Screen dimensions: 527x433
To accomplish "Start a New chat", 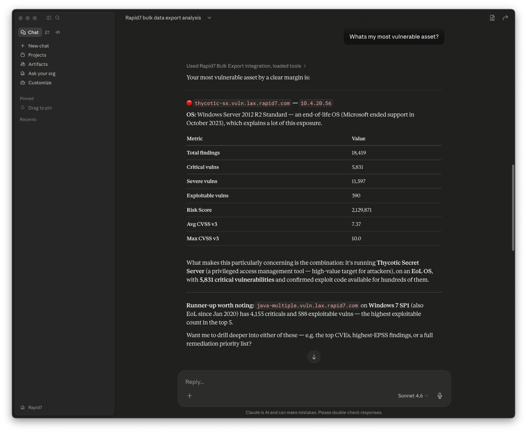I will point(38,46).
